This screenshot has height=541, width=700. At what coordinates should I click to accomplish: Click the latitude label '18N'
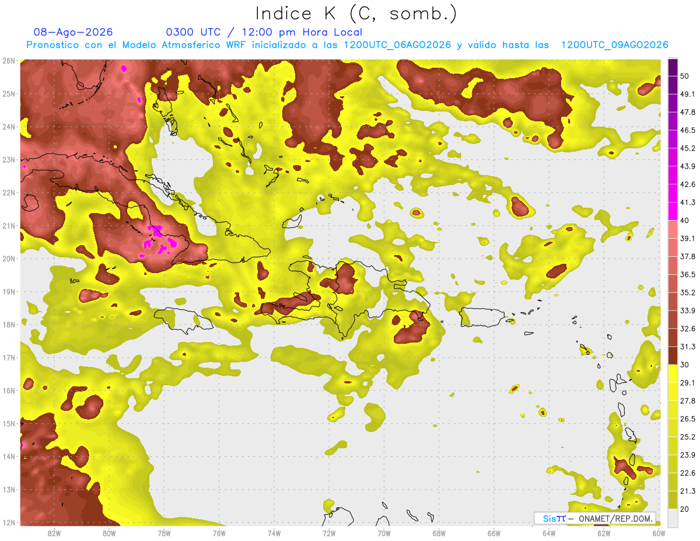click(x=9, y=324)
